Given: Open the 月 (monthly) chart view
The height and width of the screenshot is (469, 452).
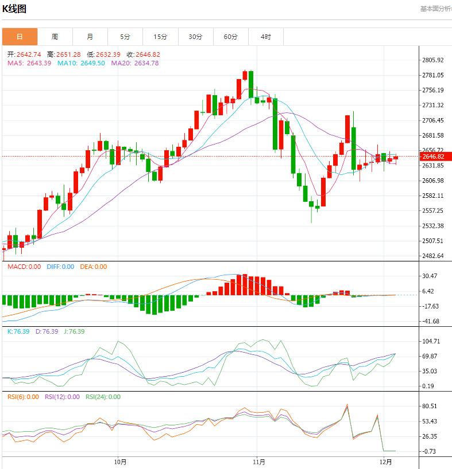Looking at the screenshot, I should [90, 36].
